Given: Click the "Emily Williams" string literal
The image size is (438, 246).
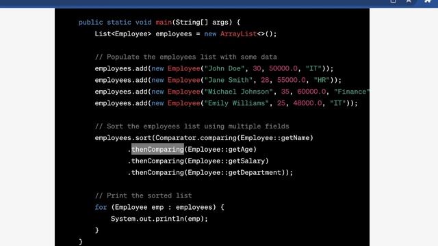Looking at the screenshot, I should tap(237, 103).
